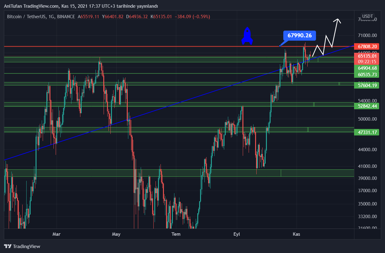Click the current price 65135.01 label
Screen dimensions: 385x253
[367, 56]
